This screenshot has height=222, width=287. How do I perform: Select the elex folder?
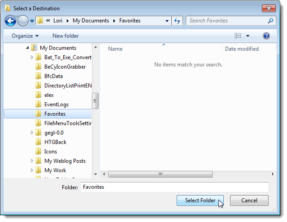pyautogui.click(x=49, y=95)
